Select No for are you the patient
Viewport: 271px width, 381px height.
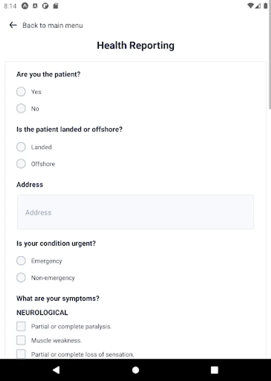tap(21, 109)
